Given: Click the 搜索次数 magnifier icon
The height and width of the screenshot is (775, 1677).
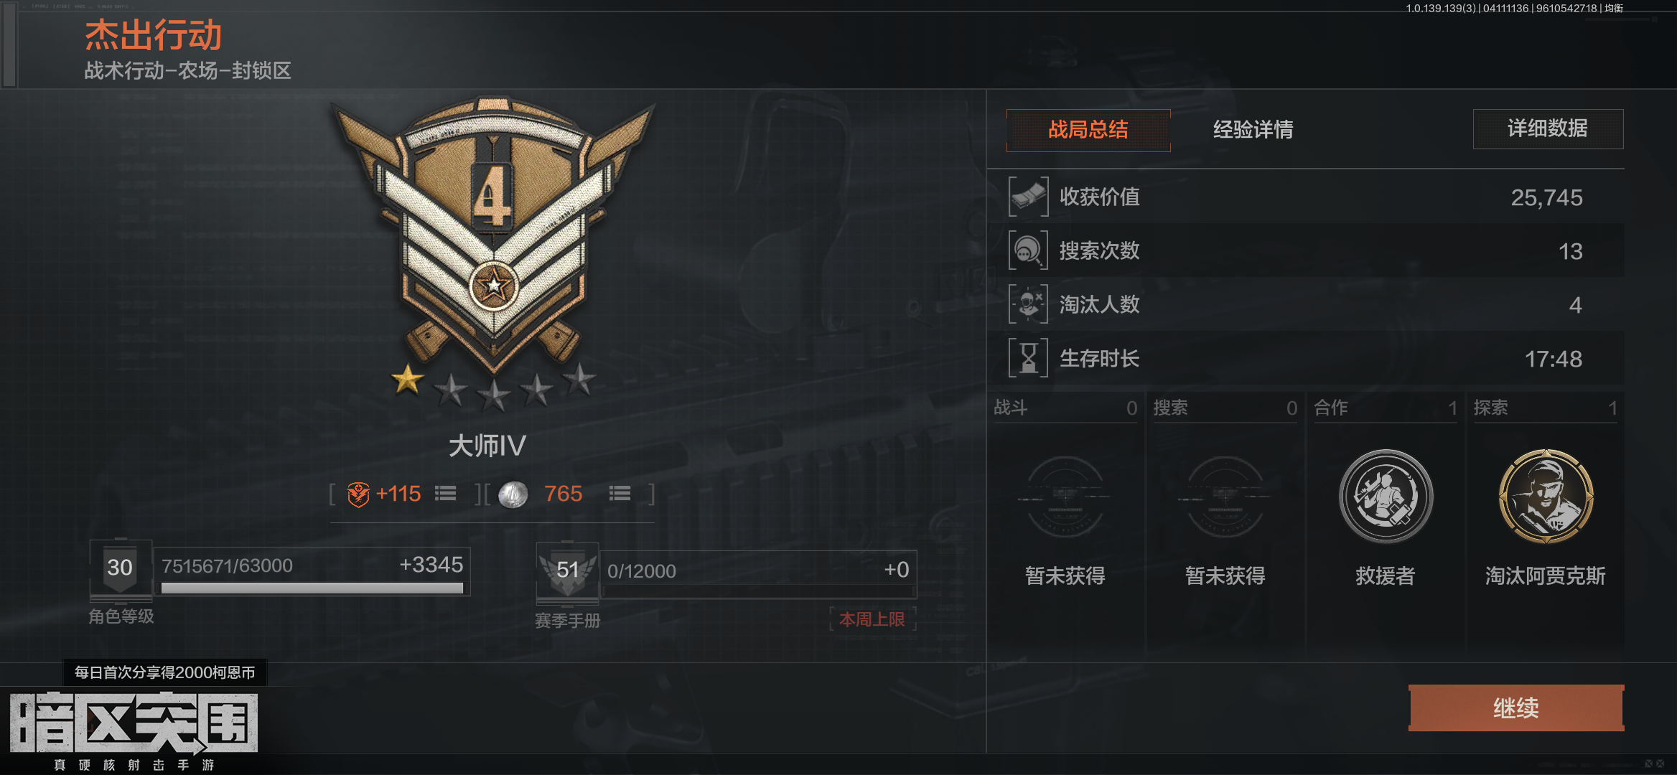Looking at the screenshot, I should (x=1028, y=250).
